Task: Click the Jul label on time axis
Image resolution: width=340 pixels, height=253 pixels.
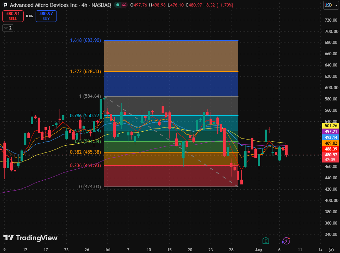Action: [107, 250]
